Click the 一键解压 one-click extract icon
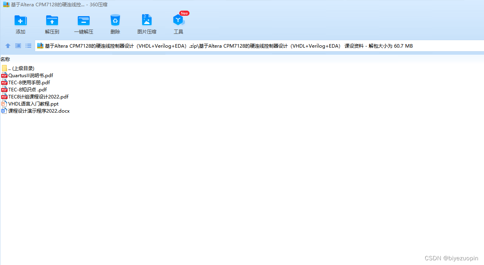Image resolution: width=484 pixels, height=265 pixels. pyautogui.click(x=84, y=20)
